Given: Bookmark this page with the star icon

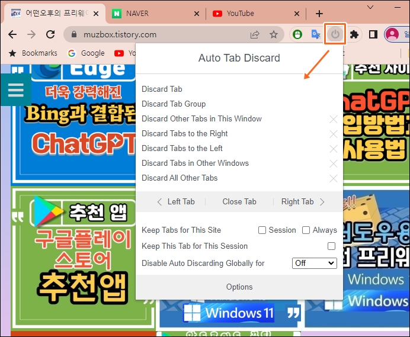Looking at the screenshot, I should (x=274, y=34).
